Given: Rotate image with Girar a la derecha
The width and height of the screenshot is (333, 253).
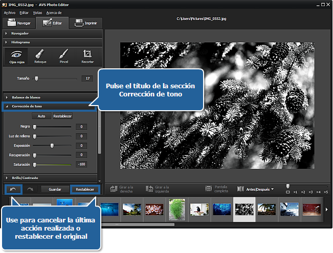Looking at the screenshot, I should [120, 189].
